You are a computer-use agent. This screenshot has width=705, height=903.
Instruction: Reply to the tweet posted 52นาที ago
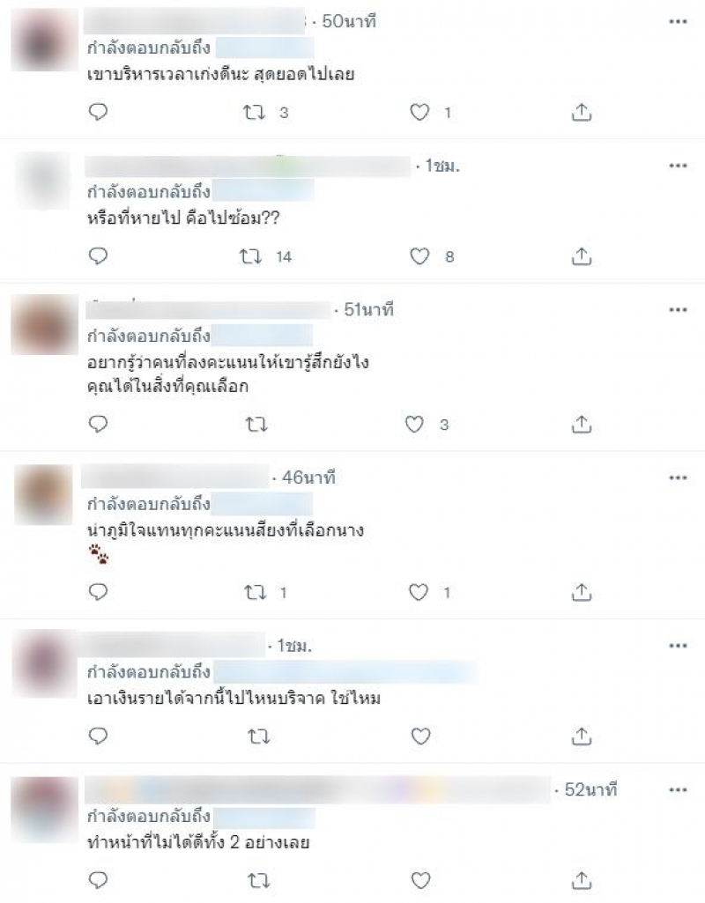98,880
